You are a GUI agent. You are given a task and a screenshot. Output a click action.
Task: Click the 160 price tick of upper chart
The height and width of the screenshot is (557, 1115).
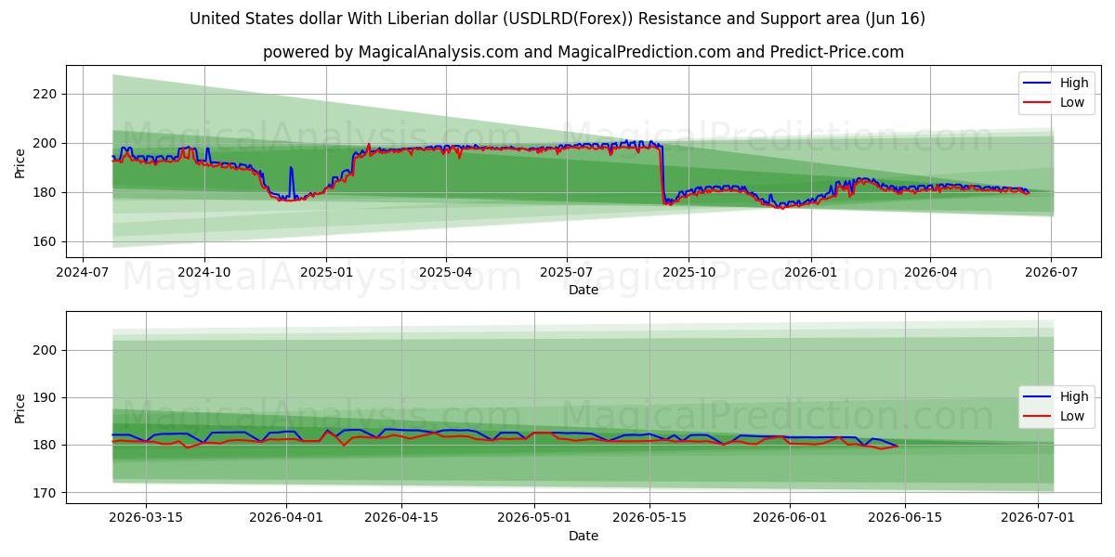(46, 241)
